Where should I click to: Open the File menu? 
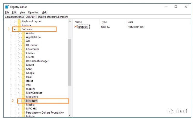click(x=7, y=12)
